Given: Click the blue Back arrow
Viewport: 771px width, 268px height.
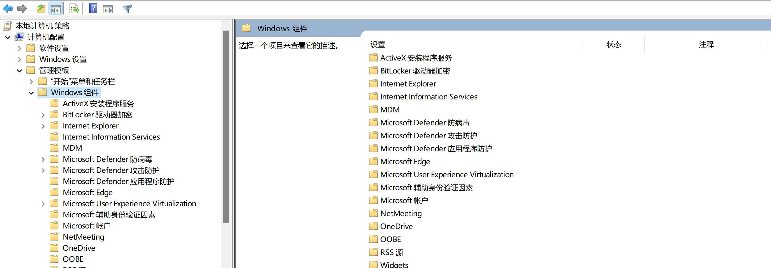Looking at the screenshot, I should click(x=8, y=9).
